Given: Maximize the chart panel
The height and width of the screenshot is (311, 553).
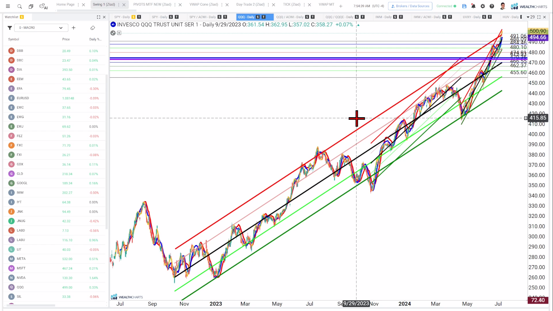Looking at the screenshot, I should pyautogui.click(x=539, y=17).
